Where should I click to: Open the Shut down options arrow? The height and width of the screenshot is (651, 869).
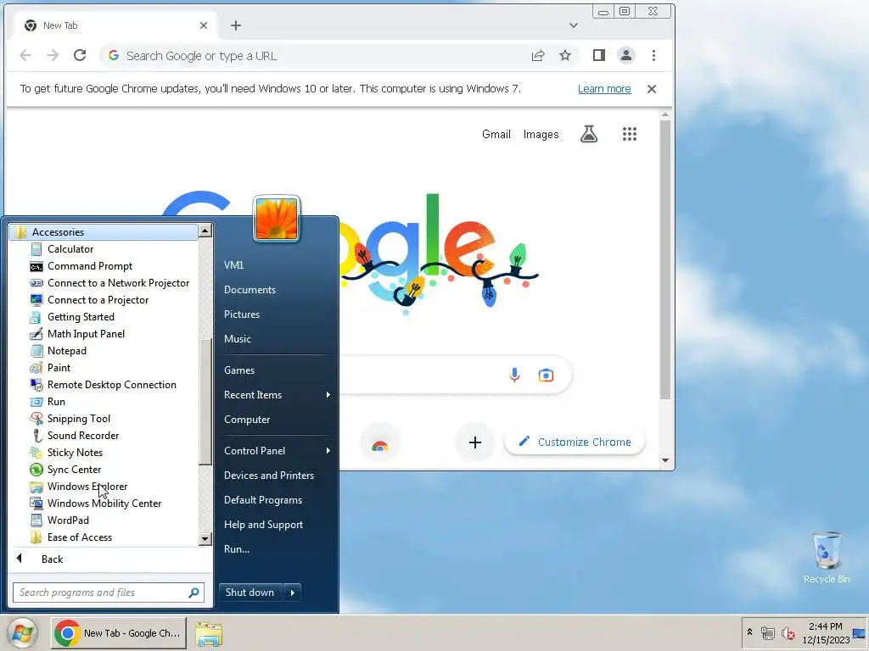point(293,593)
